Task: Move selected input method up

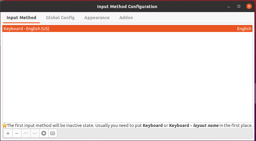Action: pos(26,133)
